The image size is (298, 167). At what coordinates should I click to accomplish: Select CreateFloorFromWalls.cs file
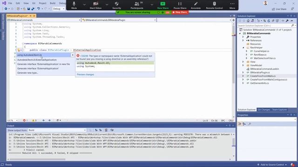[263, 76]
